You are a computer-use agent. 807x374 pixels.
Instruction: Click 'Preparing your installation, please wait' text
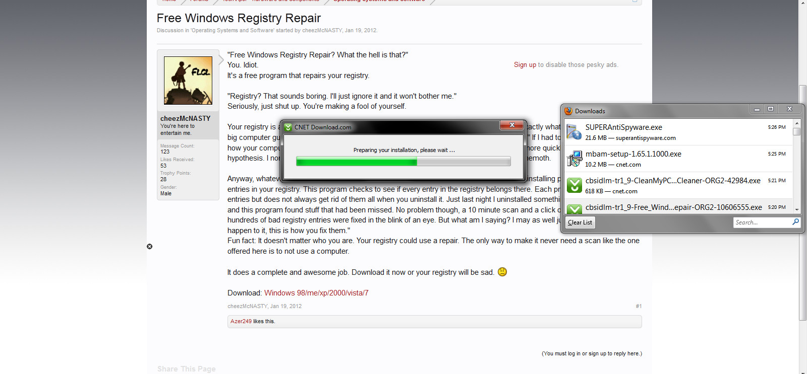404,150
